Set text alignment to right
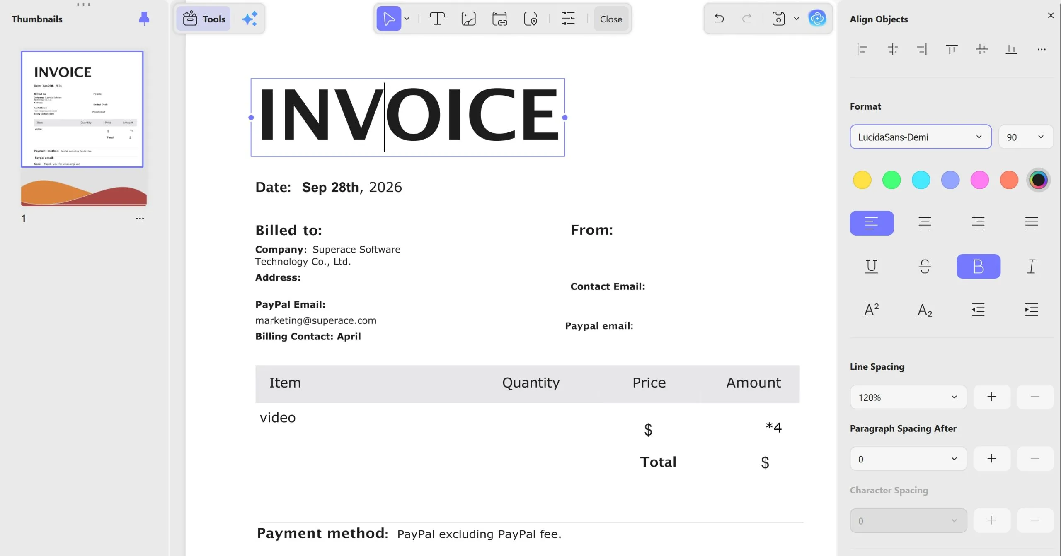 (978, 223)
